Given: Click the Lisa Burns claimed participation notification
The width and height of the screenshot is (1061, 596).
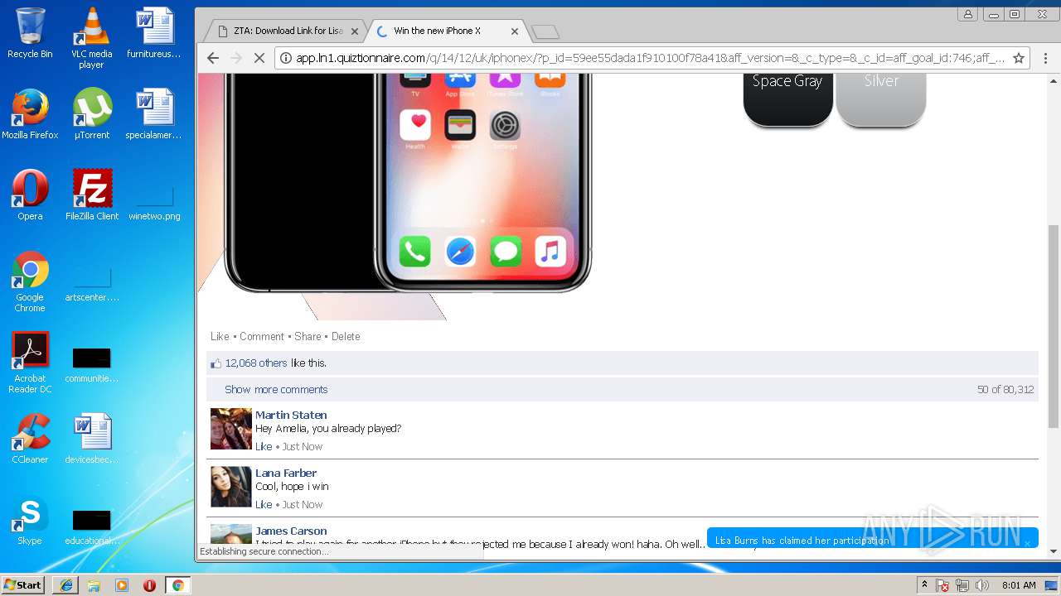Looking at the screenshot, I should click(872, 540).
